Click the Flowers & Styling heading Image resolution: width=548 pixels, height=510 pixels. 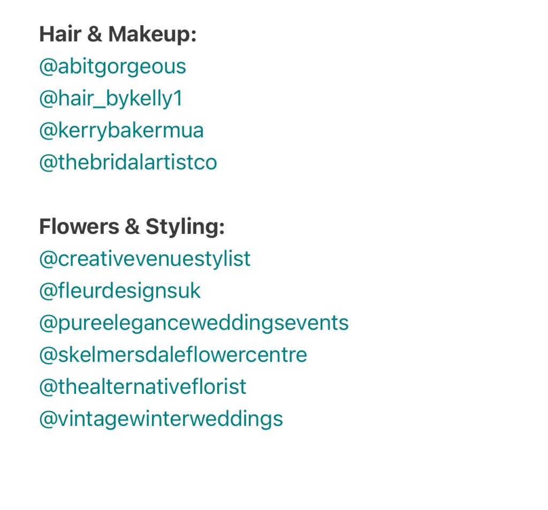[132, 227]
